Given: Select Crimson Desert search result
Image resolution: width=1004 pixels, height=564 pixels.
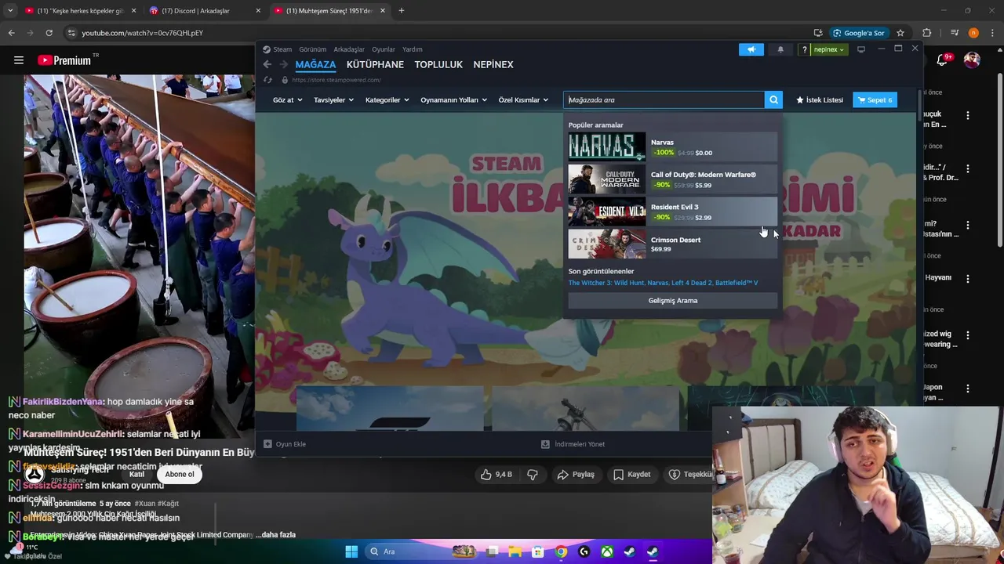Looking at the screenshot, I should 673,244.
